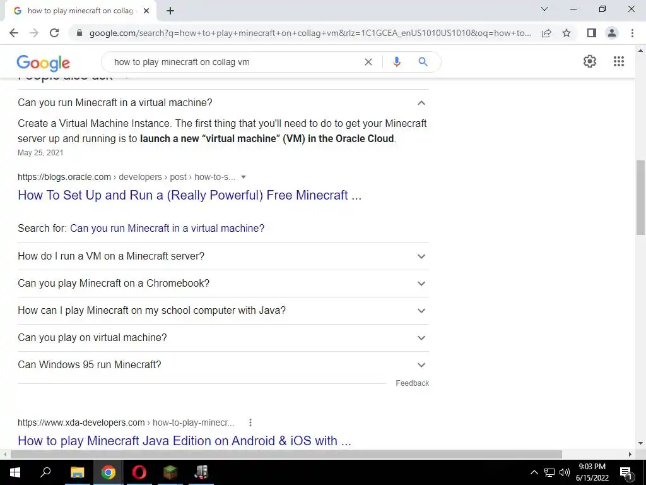Expand 'How can I play Minecraft on my school computer'
Image resolution: width=646 pixels, height=485 pixels.
(x=223, y=311)
